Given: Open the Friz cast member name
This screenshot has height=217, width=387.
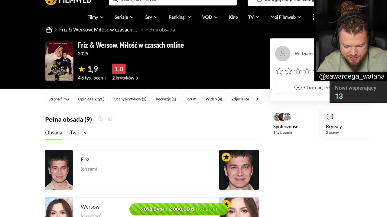Looking at the screenshot, I should click(85, 159).
